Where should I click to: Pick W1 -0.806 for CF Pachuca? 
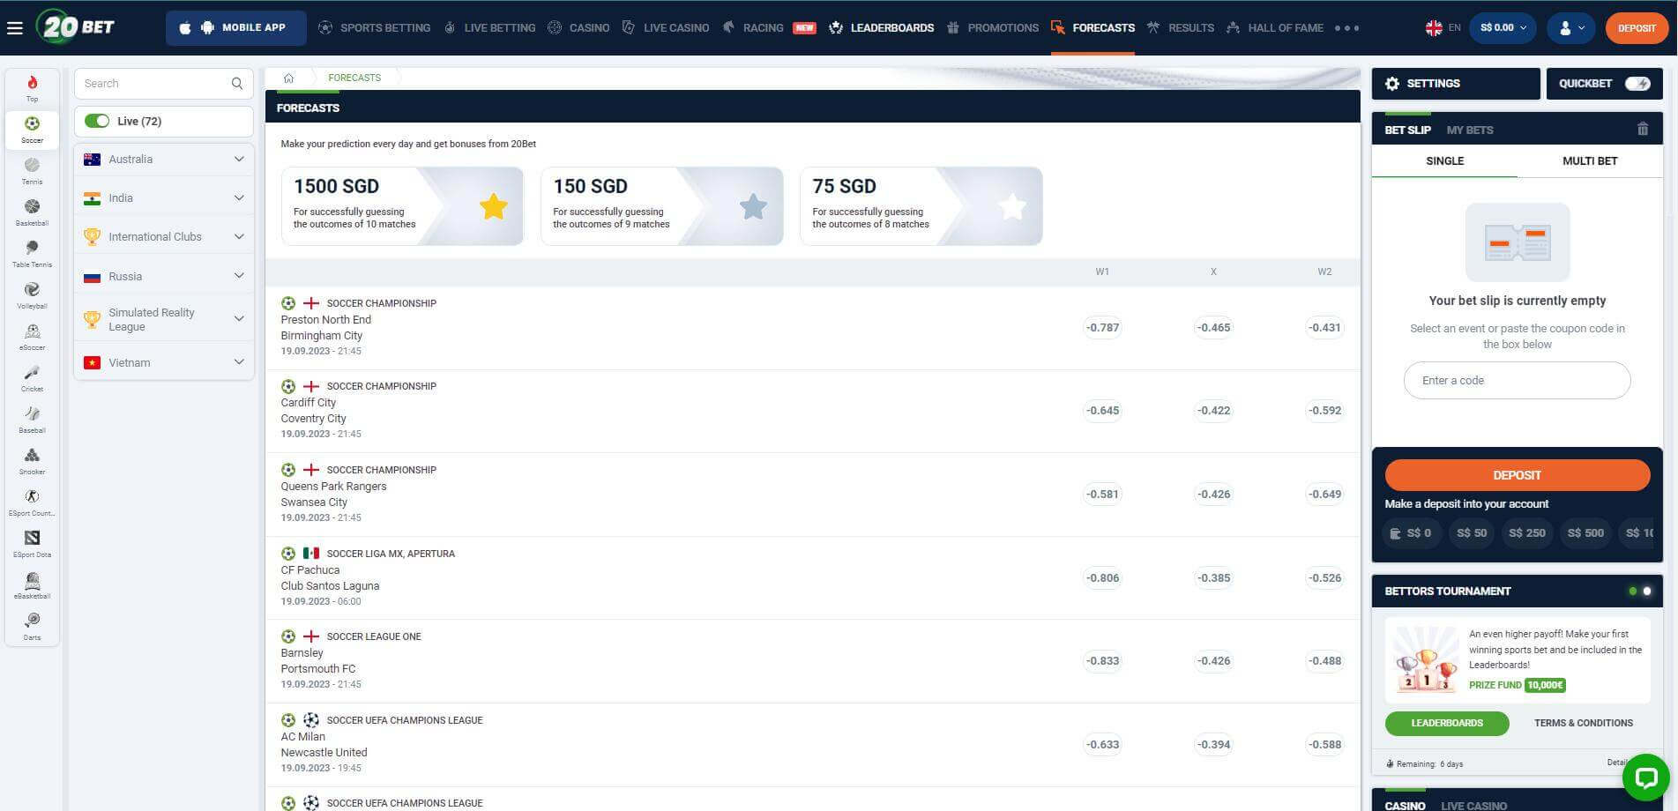1102,578
